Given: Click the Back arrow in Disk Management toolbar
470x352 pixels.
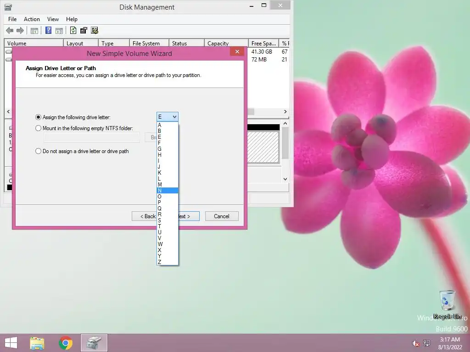Looking at the screenshot, I should pos(10,30).
